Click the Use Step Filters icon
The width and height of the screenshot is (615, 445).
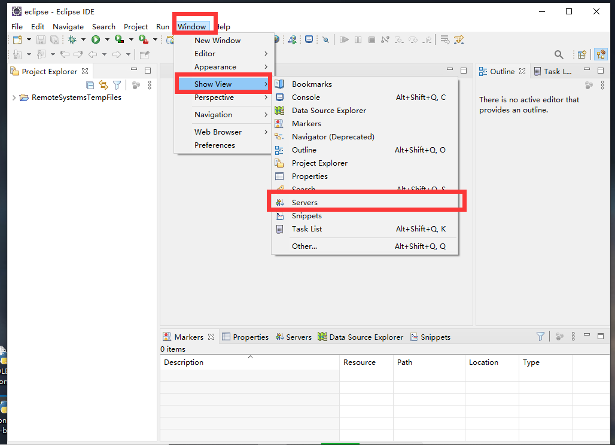(459, 39)
